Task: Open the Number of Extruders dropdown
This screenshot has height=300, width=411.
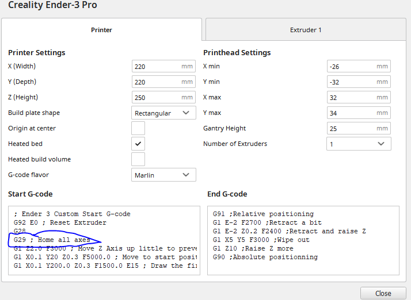Action: coord(359,144)
